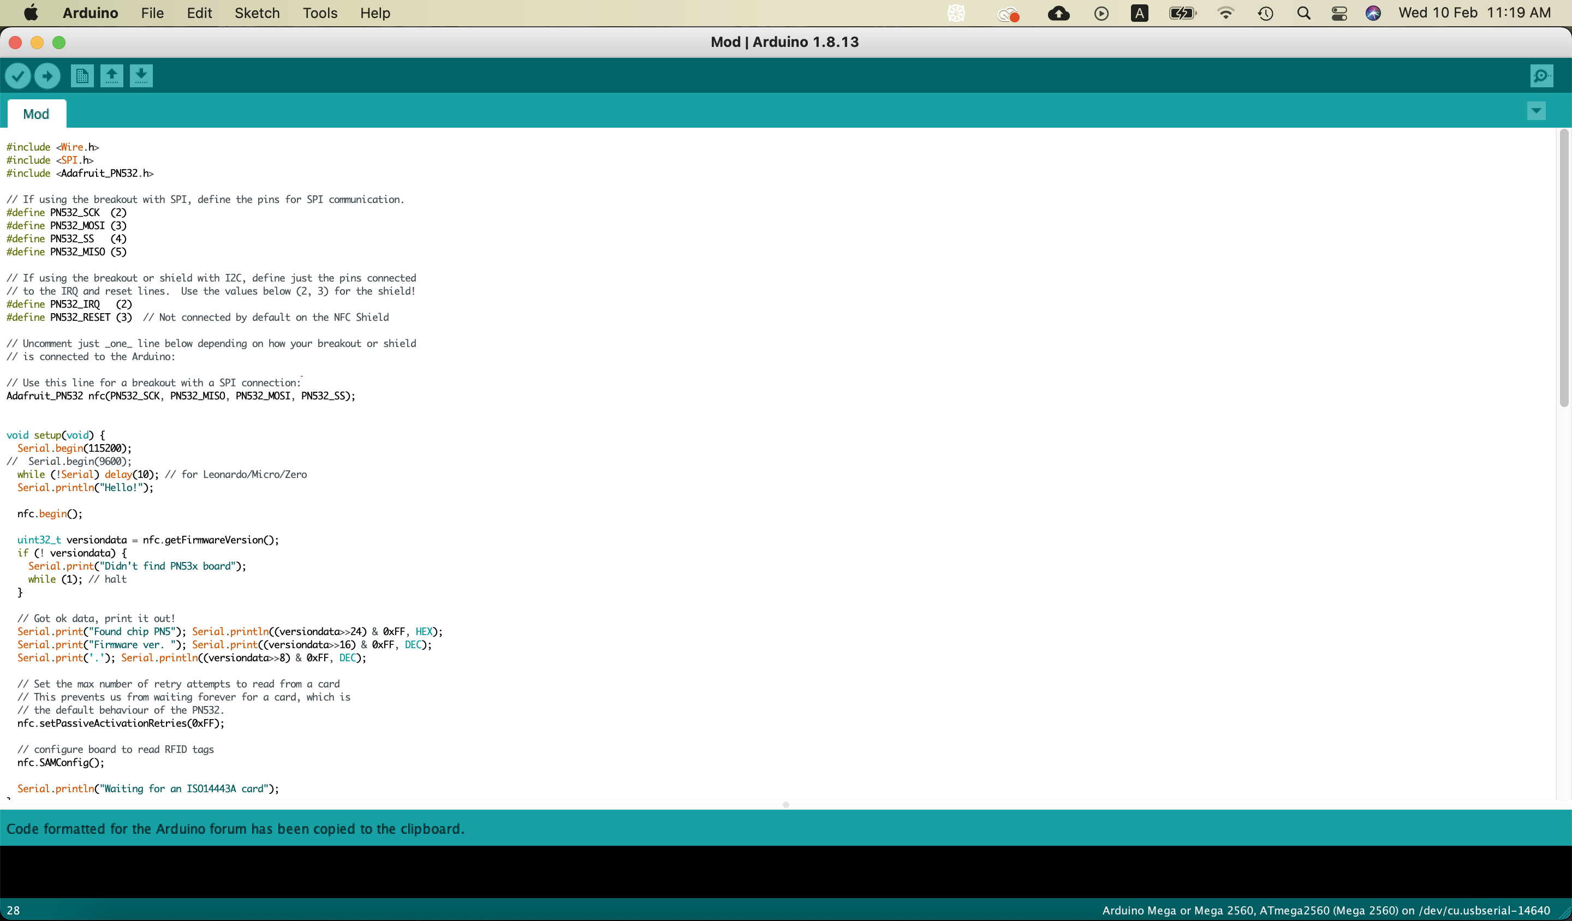Open the Edit menu
The image size is (1572, 921).
tap(199, 13)
